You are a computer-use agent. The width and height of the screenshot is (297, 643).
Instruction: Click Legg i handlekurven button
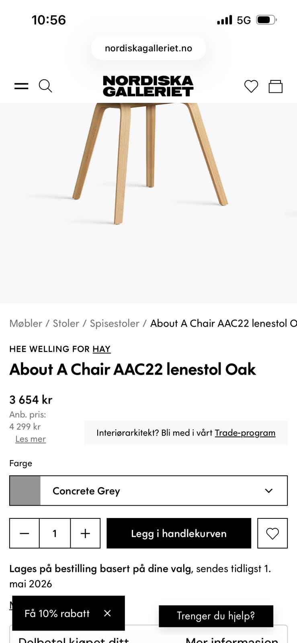(179, 533)
